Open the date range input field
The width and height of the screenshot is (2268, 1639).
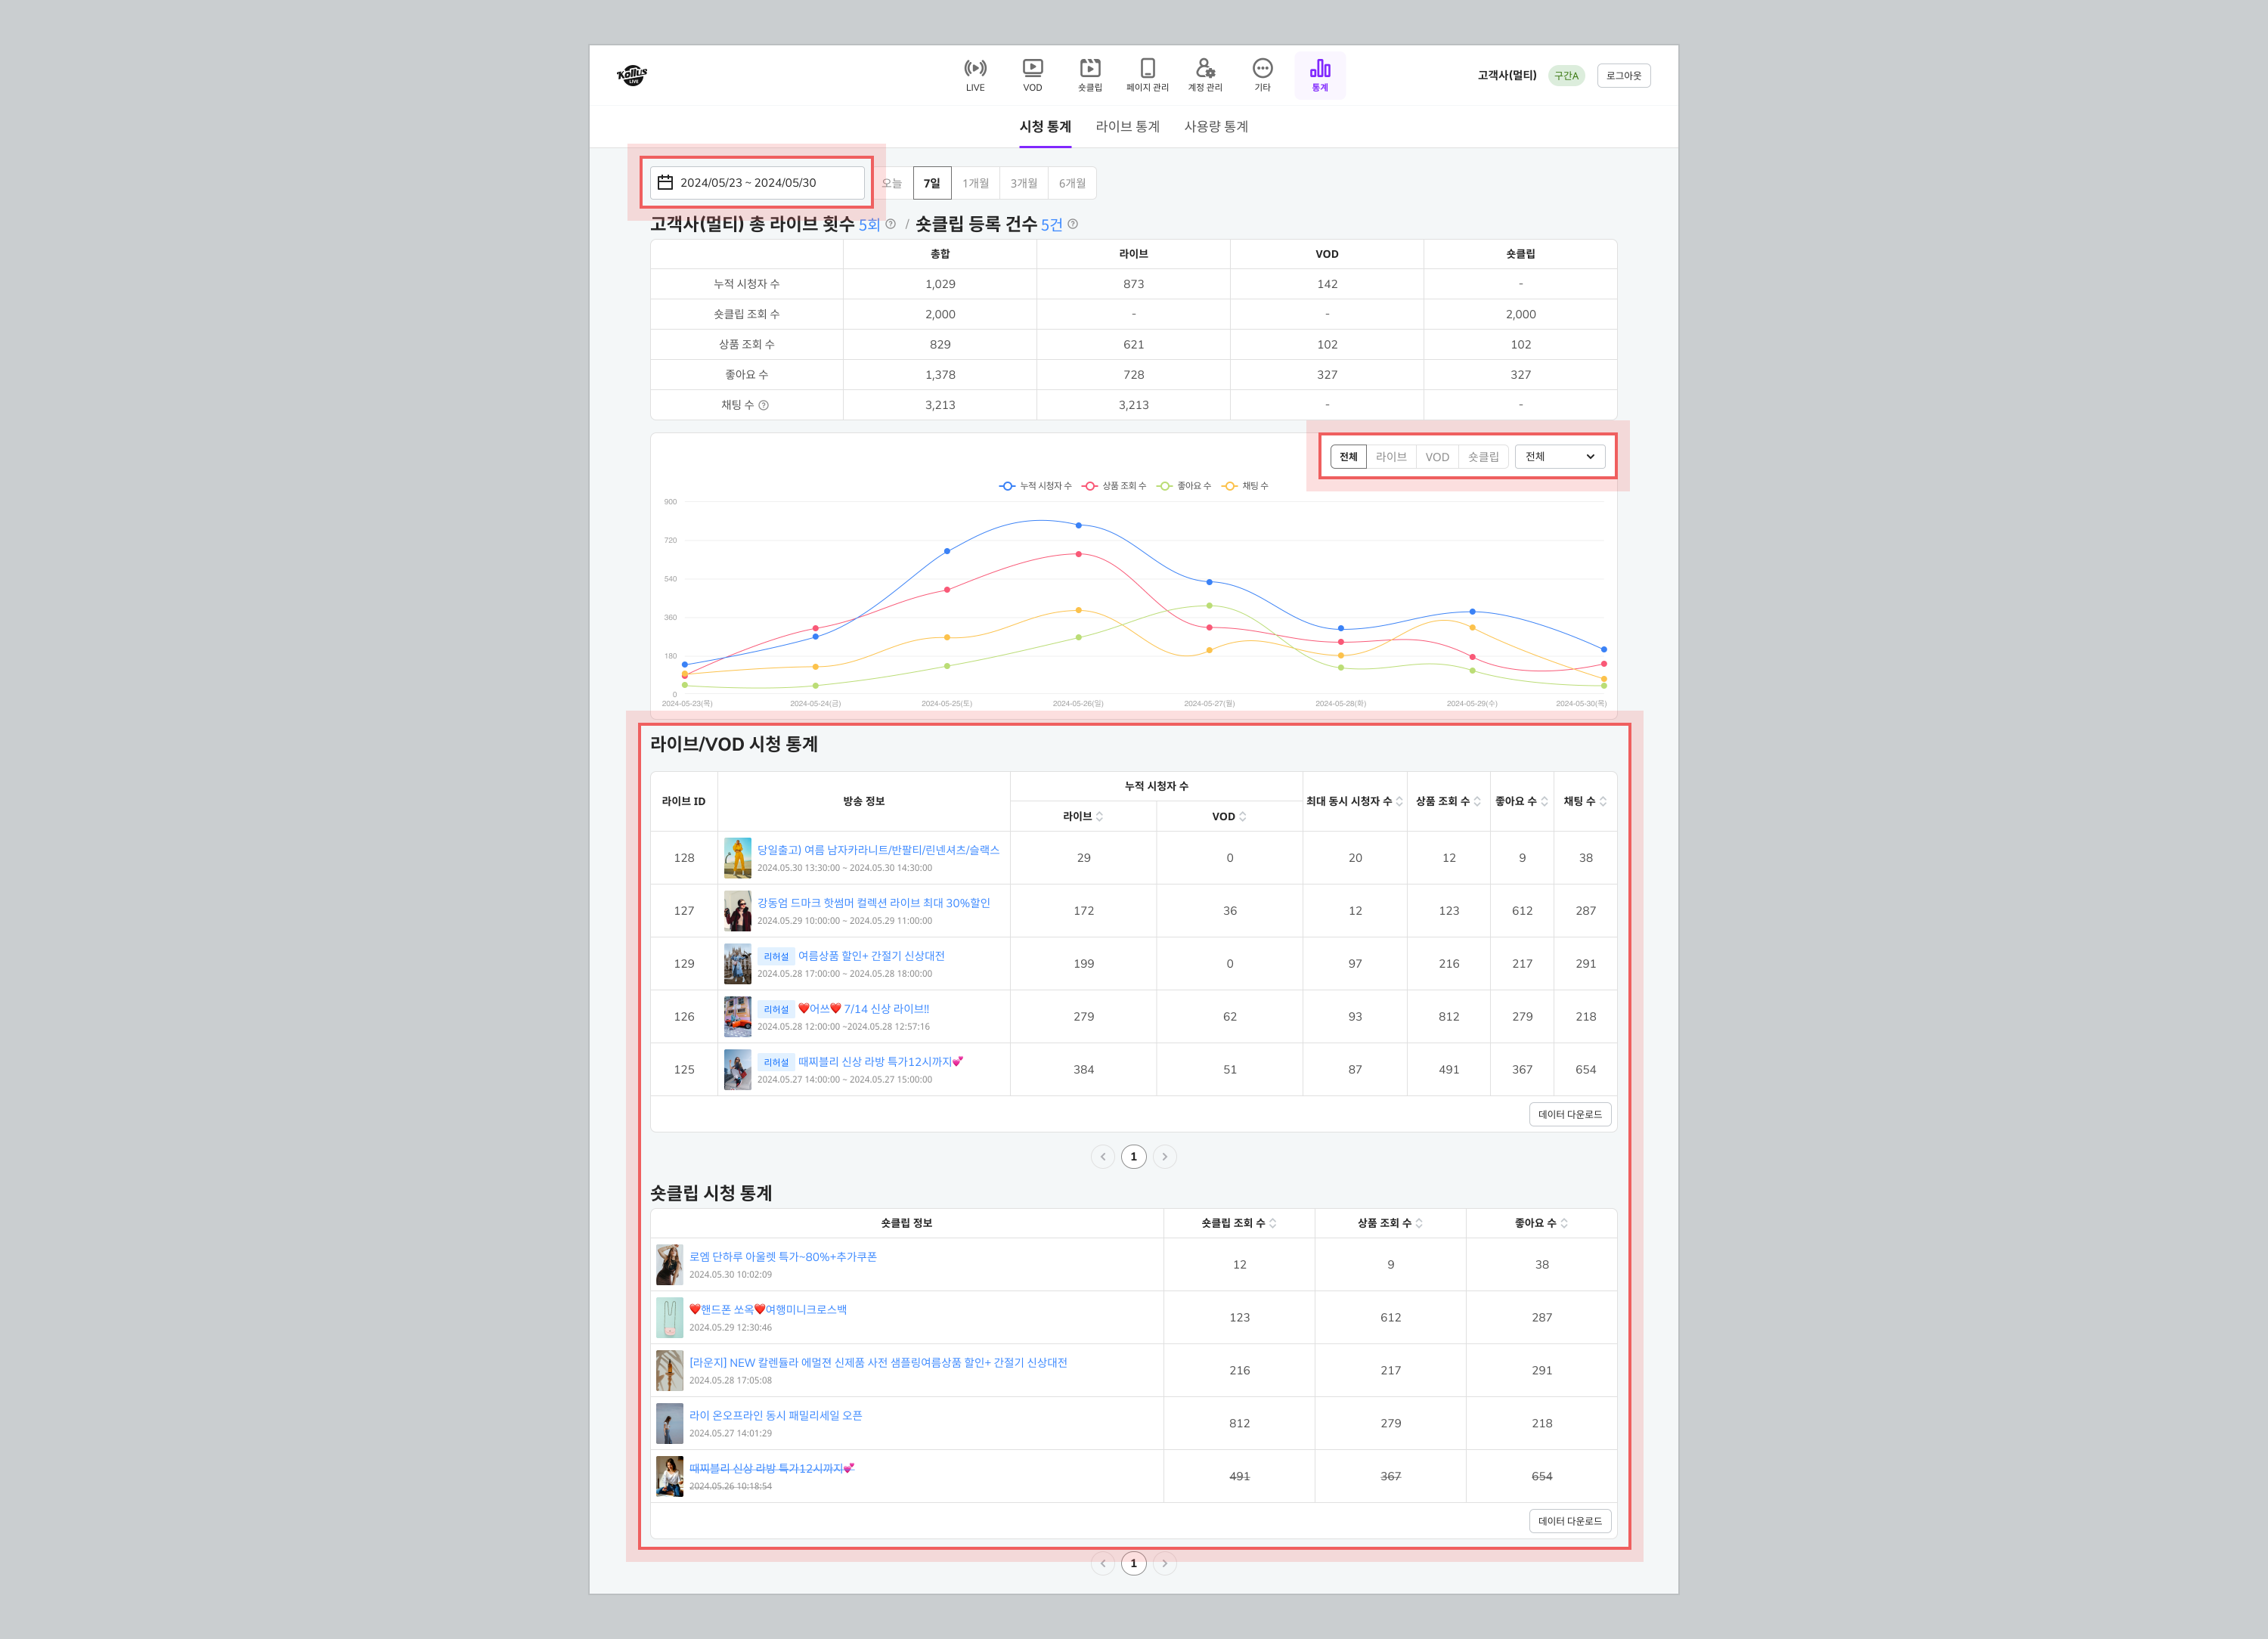click(x=757, y=183)
